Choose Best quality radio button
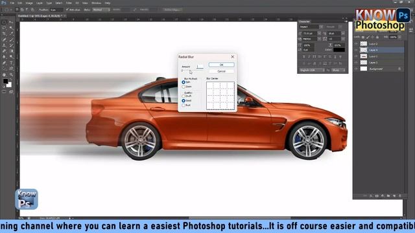415x233 pixels. 183,105
